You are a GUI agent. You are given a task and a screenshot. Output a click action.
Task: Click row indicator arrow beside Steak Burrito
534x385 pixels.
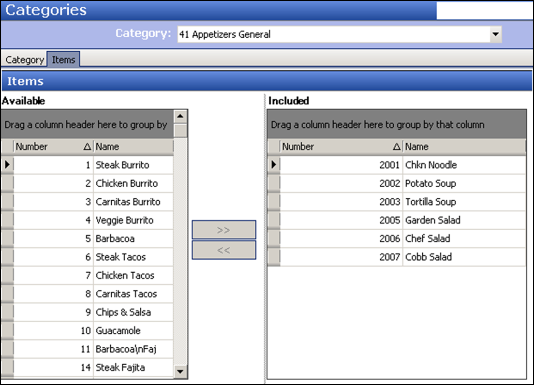[x=7, y=165]
